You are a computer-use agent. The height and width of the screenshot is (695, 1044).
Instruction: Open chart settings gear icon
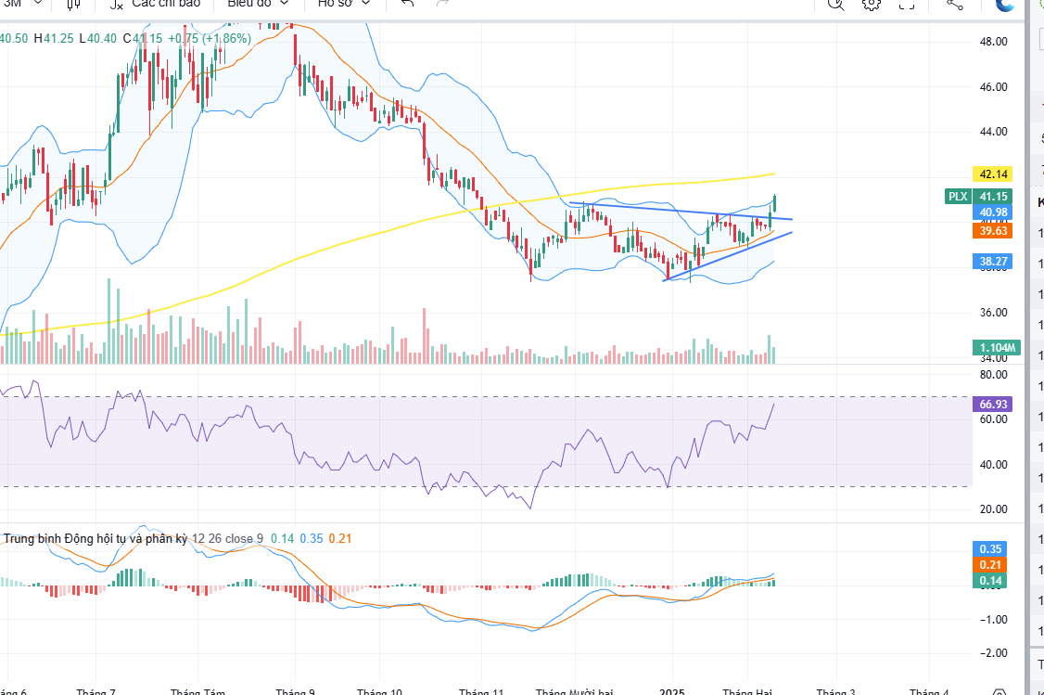coord(871,4)
